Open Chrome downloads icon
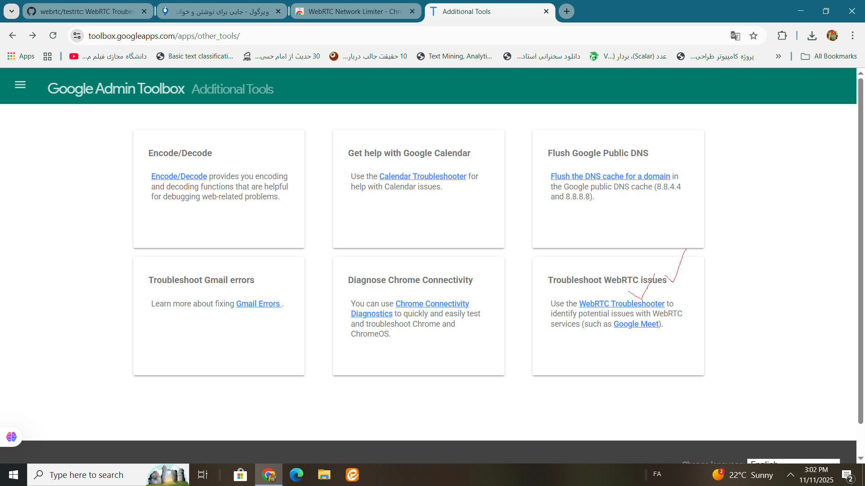 pyautogui.click(x=812, y=36)
